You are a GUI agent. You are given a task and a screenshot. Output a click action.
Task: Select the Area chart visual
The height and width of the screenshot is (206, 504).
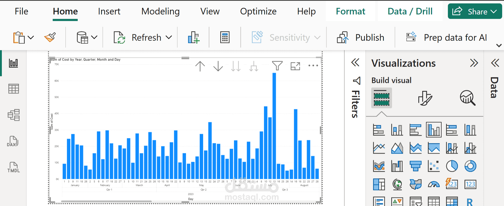point(397,148)
